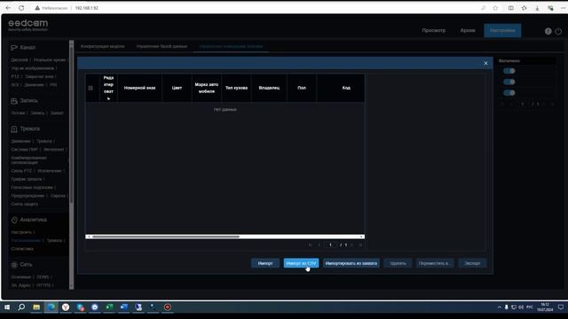Click the Владелец column header

[269, 88]
